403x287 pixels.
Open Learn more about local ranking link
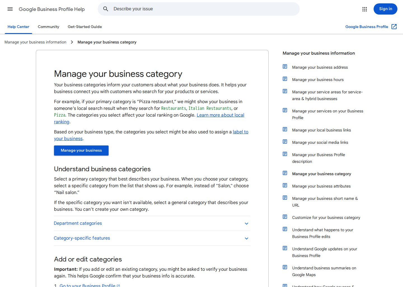click(x=221, y=115)
